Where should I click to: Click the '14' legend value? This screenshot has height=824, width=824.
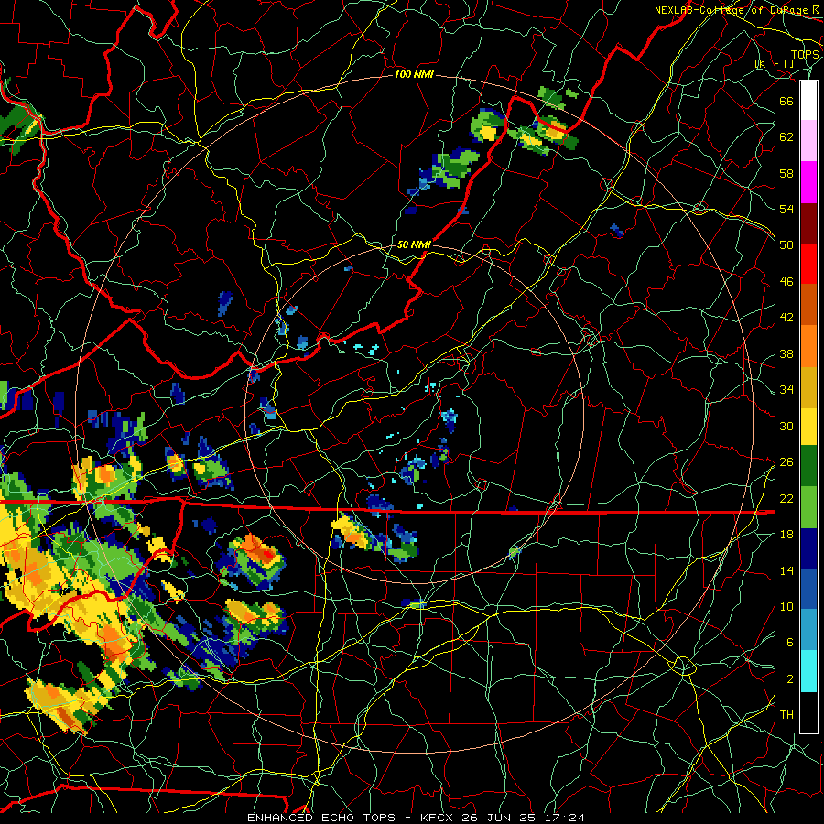pyautogui.click(x=786, y=570)
